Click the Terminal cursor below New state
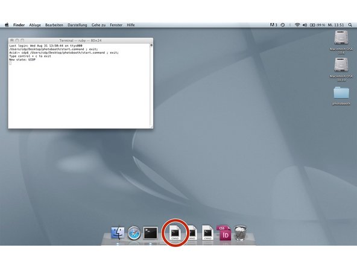Viewport: 357px width, 268px height. pos(10,63)
